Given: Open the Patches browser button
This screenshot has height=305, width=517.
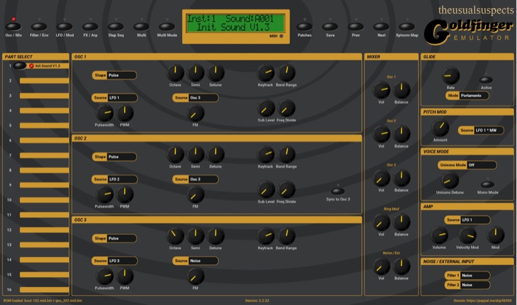Looking at the screenshot, I should pyautogui.click(x=304, y=26).
